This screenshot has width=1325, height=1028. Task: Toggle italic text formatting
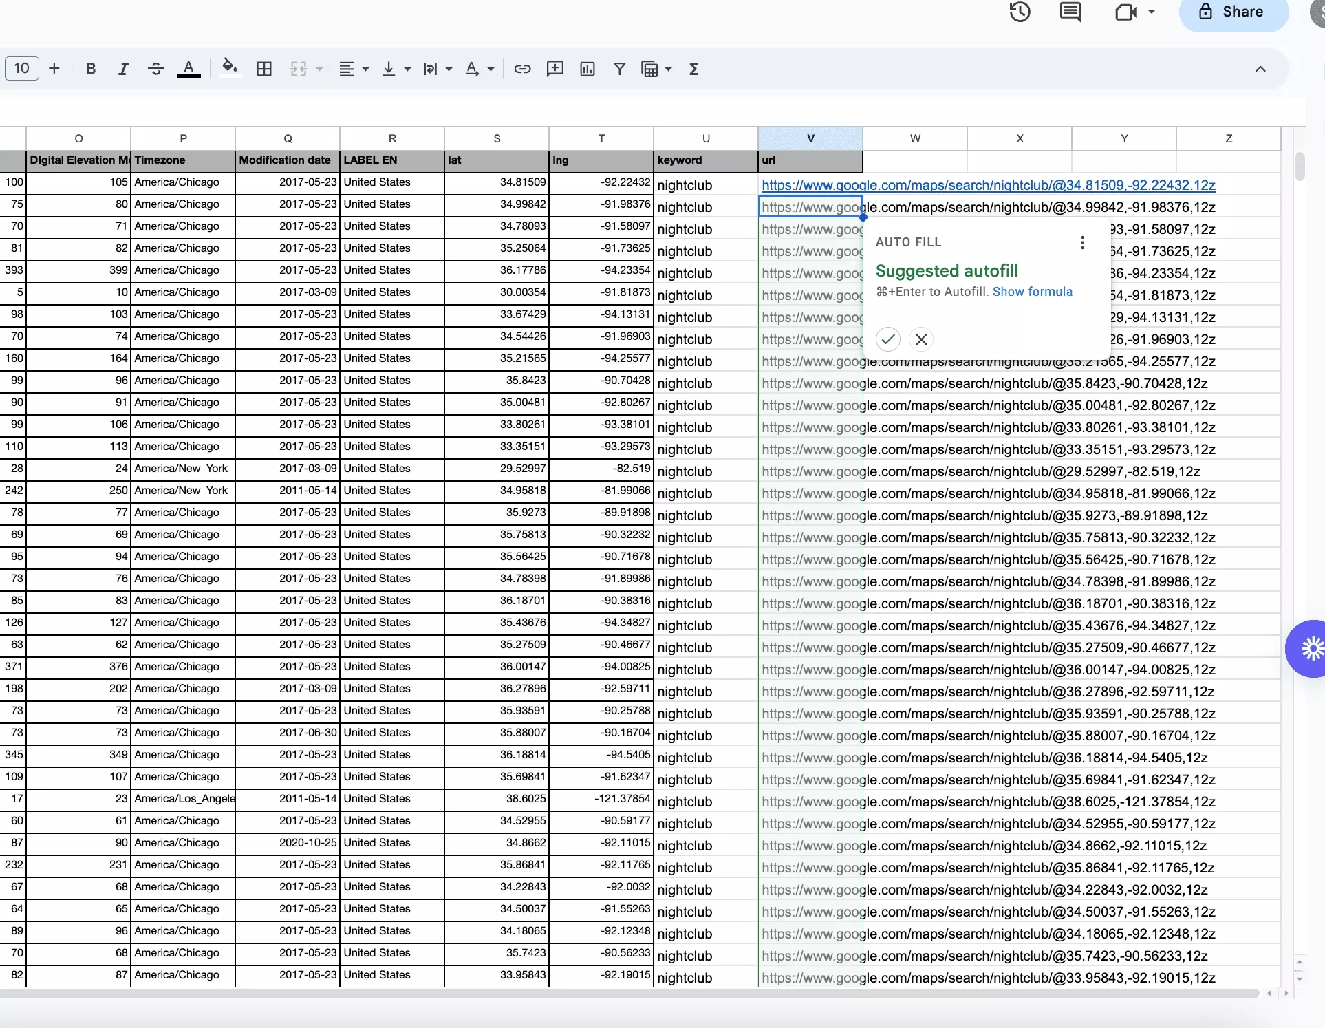tap(123, 69)
